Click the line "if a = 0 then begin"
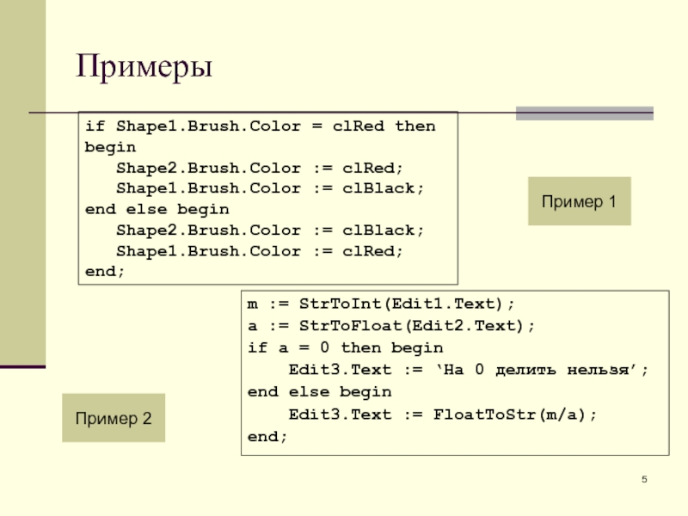The height and width of the screenshot is (516, 688). point(345,348)
